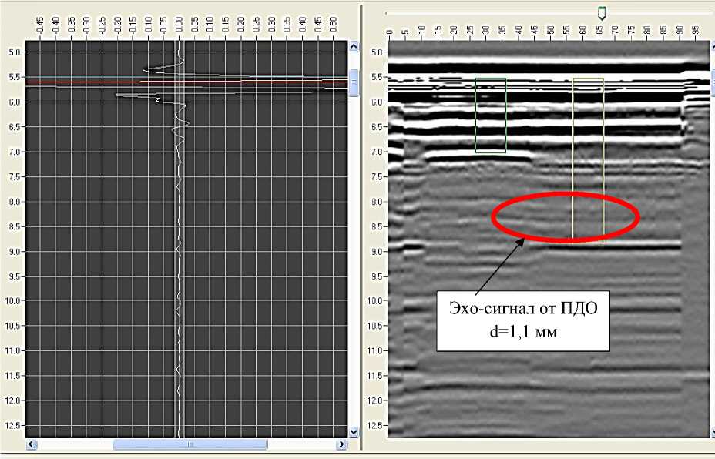Click the -0.45 label on A-scan top axis
Viewport: 715px width, 459px height.
(39, 25)
